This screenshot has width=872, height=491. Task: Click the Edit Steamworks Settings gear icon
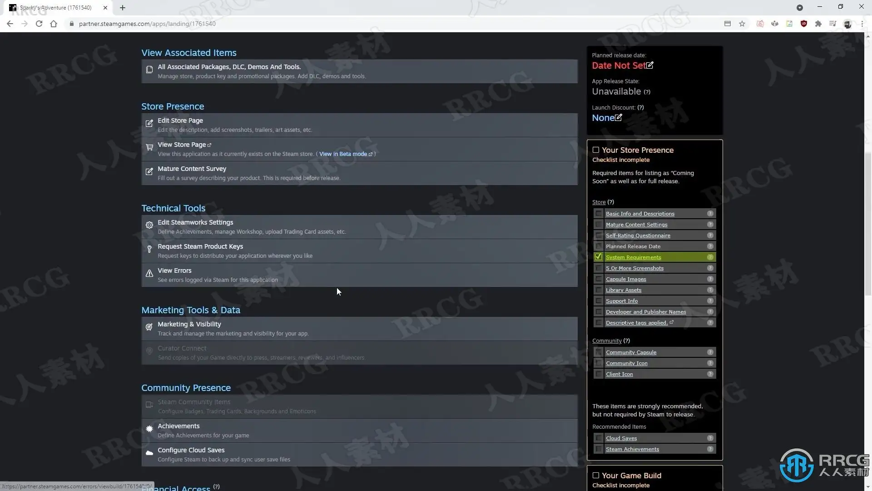tap(149, 225)
